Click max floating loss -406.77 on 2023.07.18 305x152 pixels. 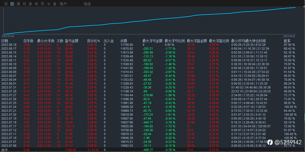(147, 122)
